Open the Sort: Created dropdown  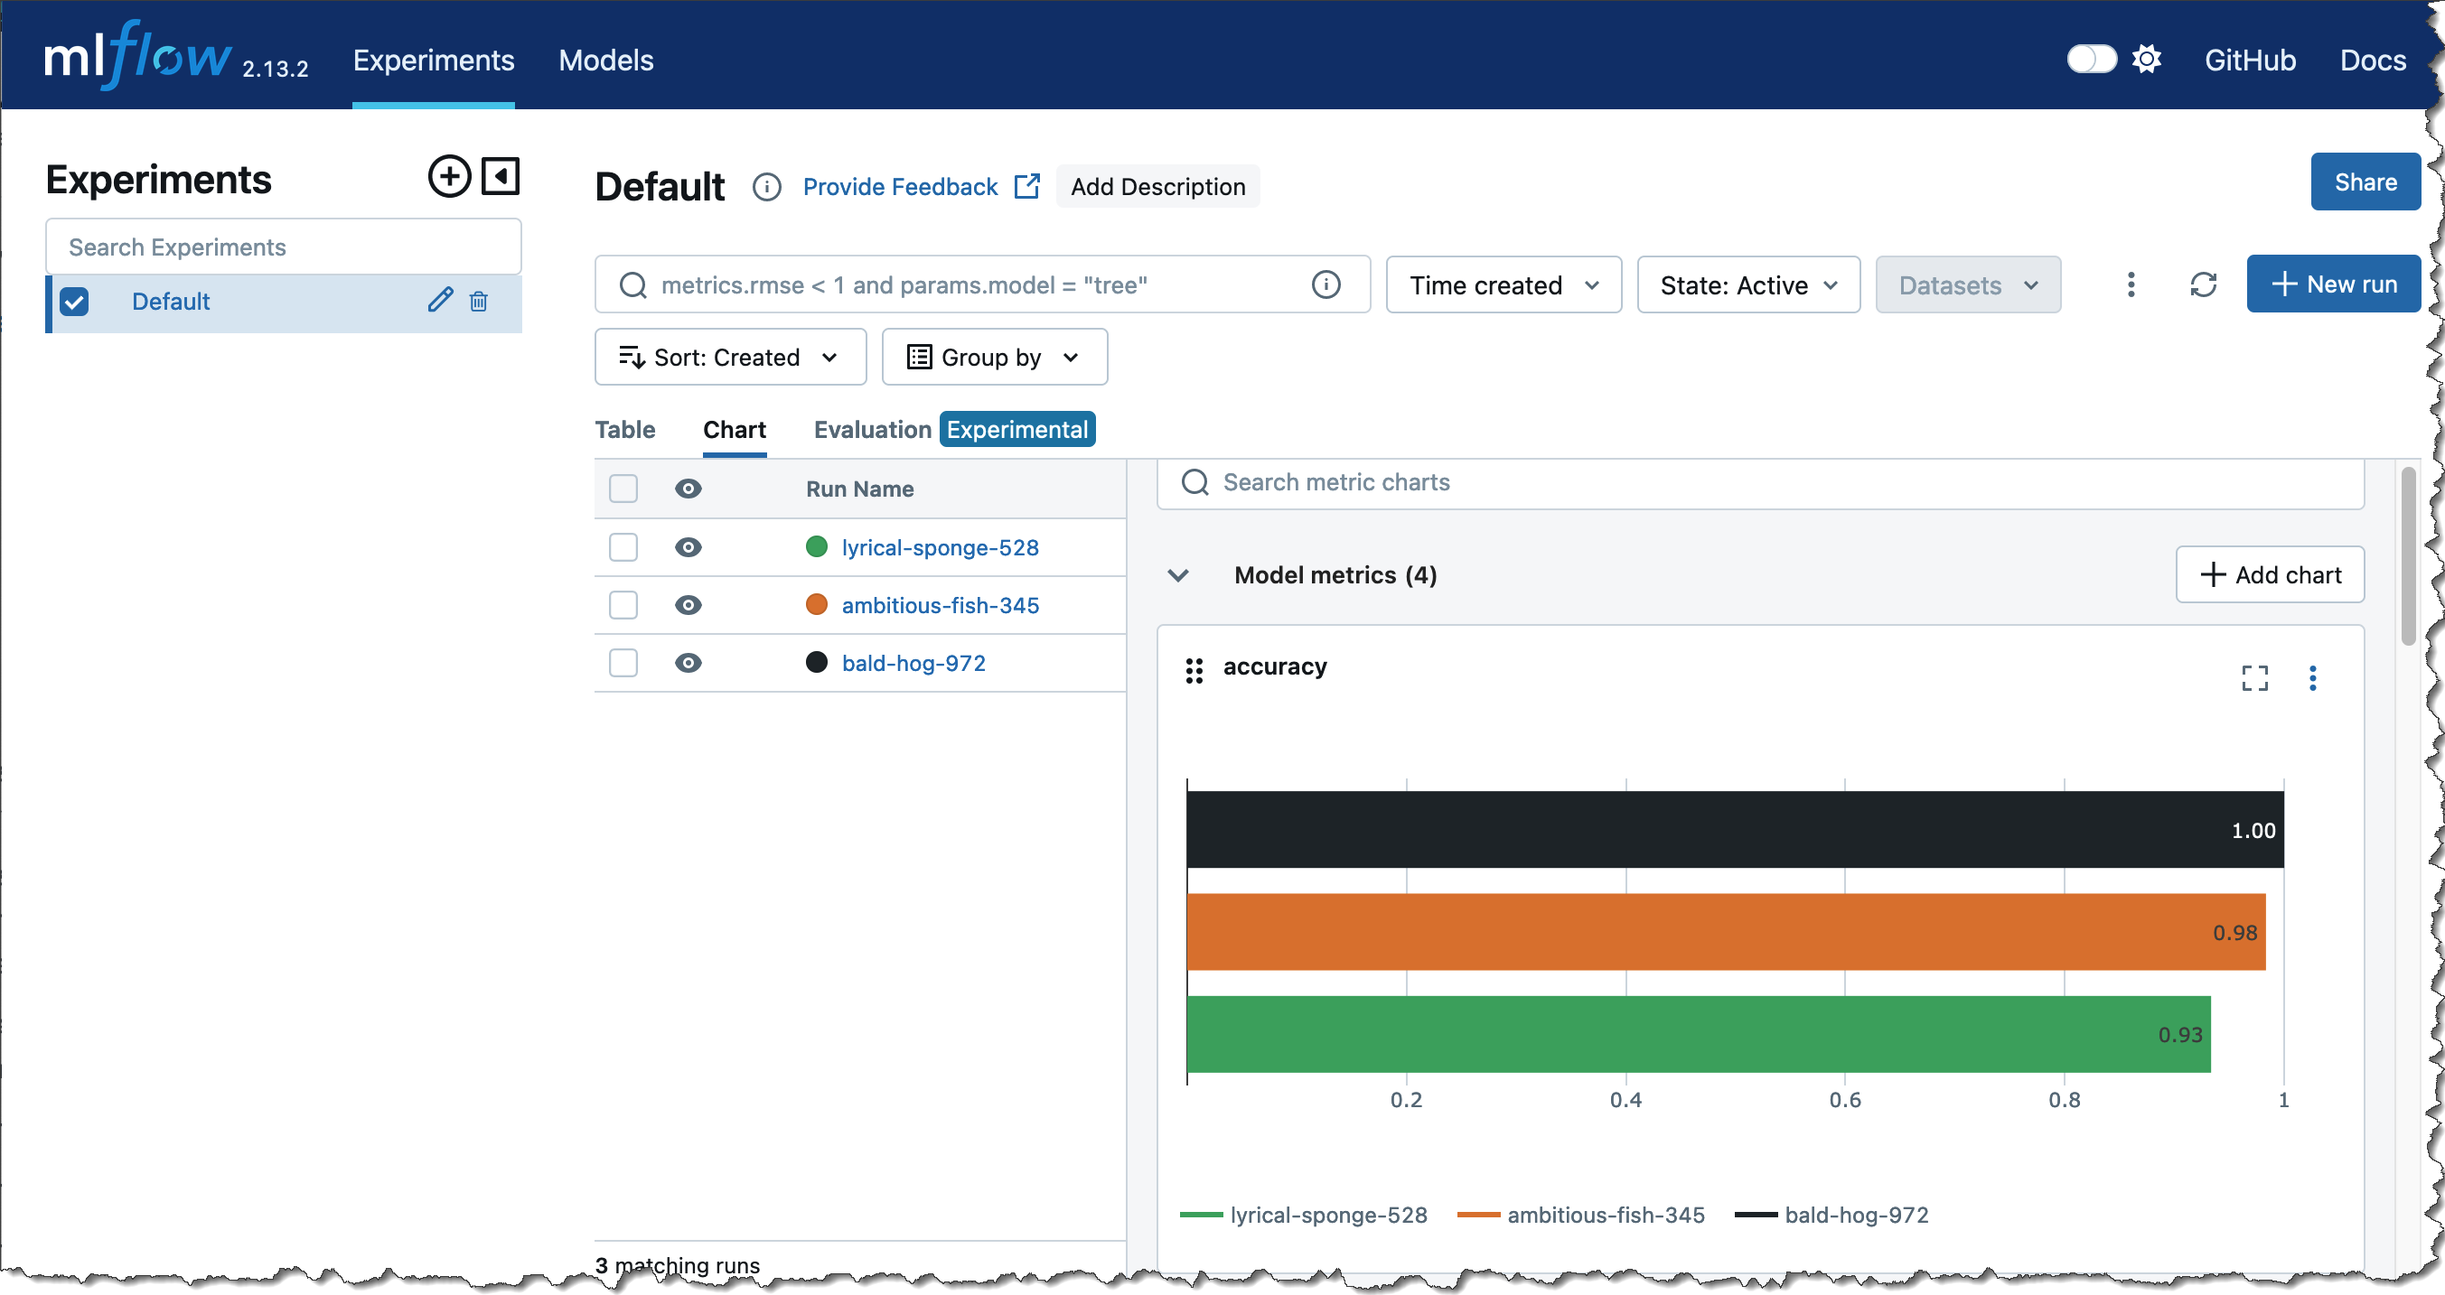tap(729, 358)
